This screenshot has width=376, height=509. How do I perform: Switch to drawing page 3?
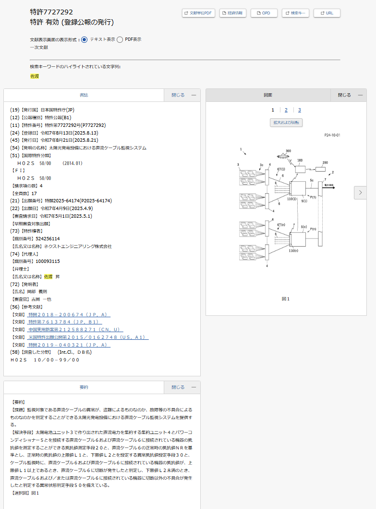(300, 110)
